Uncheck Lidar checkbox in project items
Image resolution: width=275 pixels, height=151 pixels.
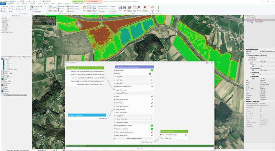point(2,79)
